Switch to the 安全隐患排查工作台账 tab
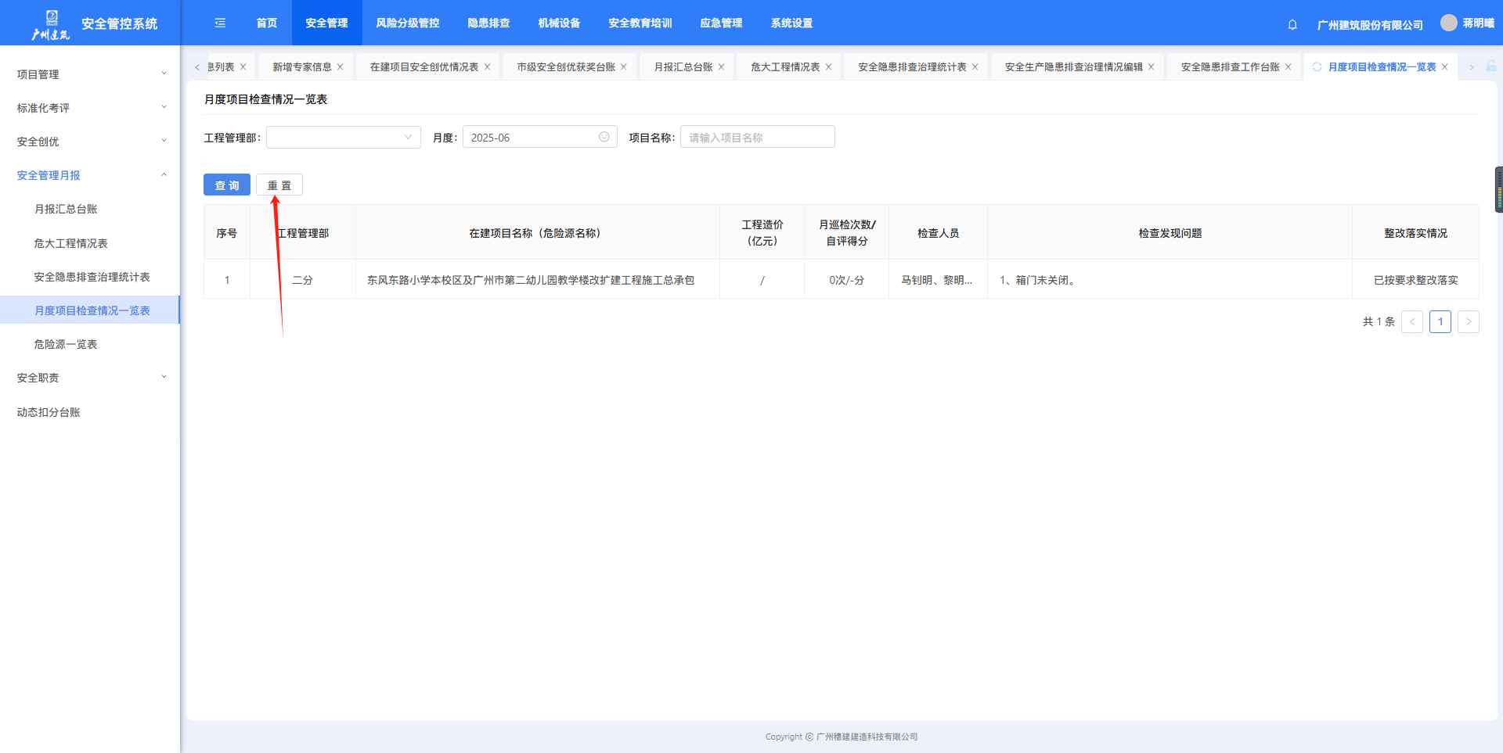Image resolution: width=1503 pixels, height=753 pixels. pyautogui.click(x=1229, y=67)
